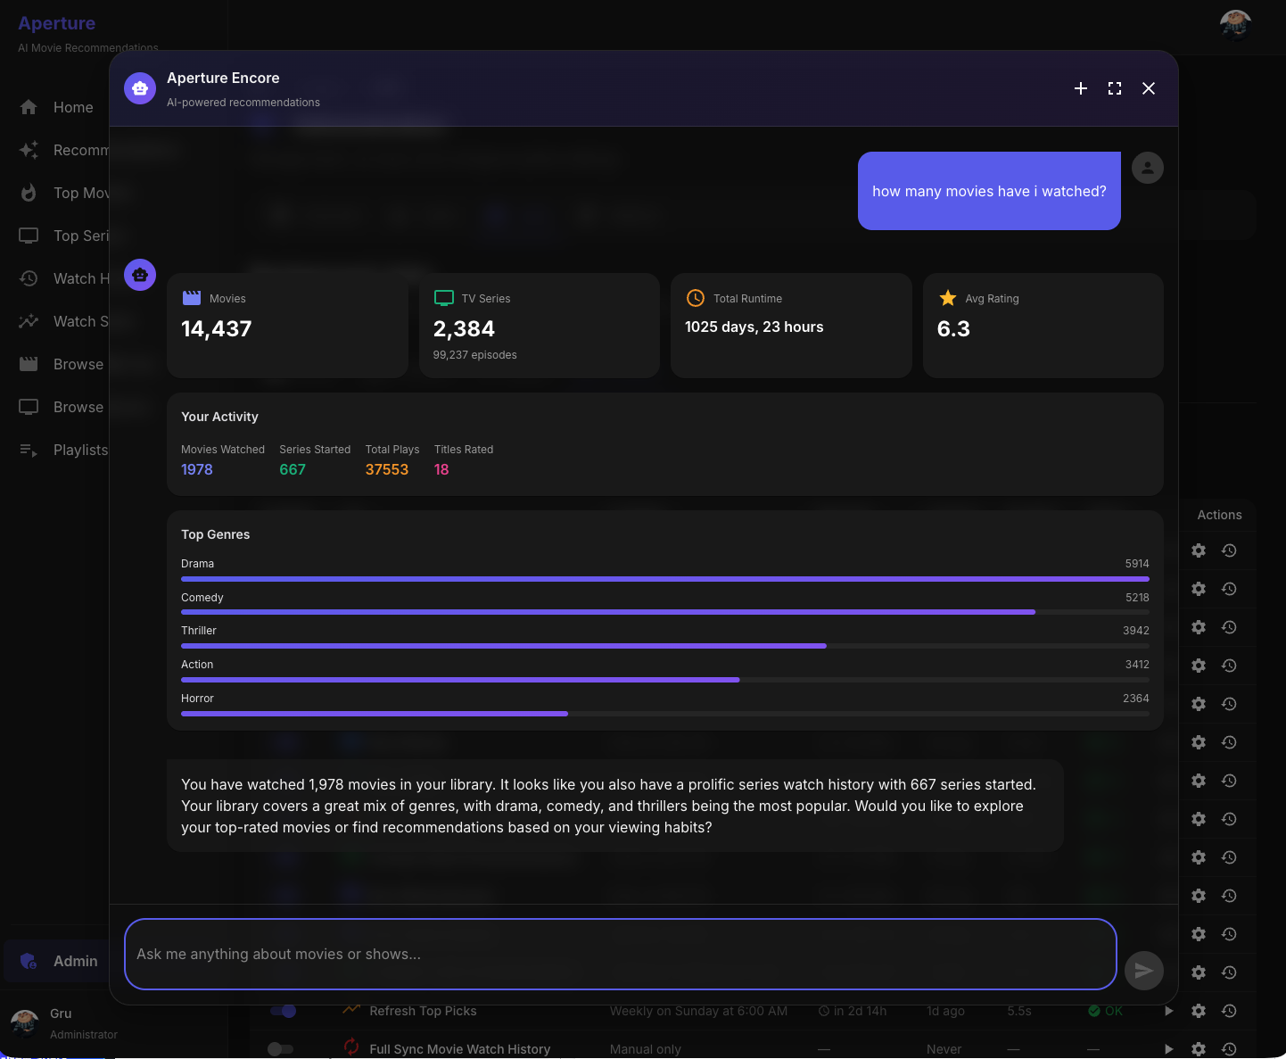Screen dimensions: 1286x1059
Task: Click the star icon in Avg Rating card
Action: click(x=948, y=298)
